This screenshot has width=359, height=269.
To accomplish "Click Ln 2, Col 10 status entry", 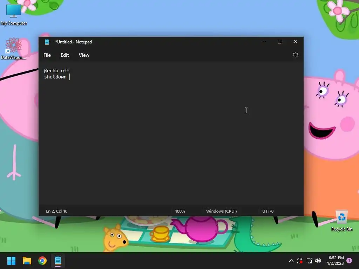I will [x=57, y=211].
